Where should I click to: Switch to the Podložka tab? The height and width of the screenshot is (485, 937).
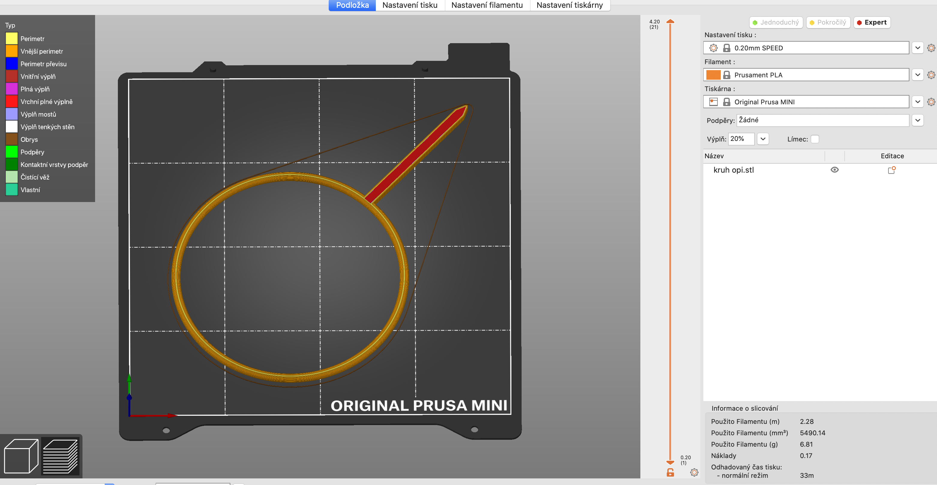tap(352, 5)
